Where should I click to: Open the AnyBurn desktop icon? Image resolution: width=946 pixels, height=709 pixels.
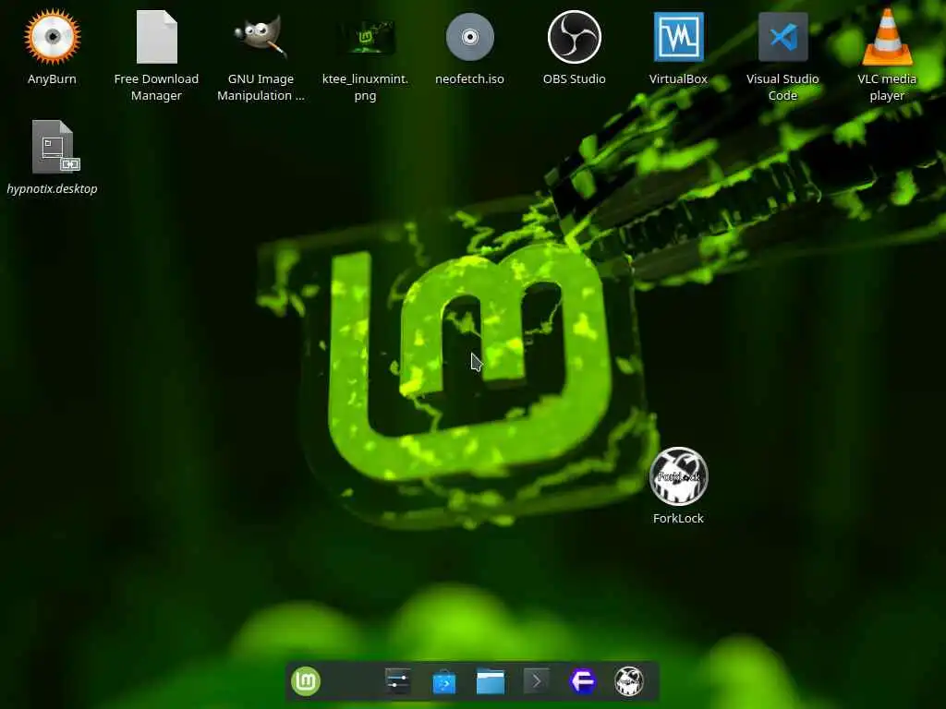click(52, 37)
